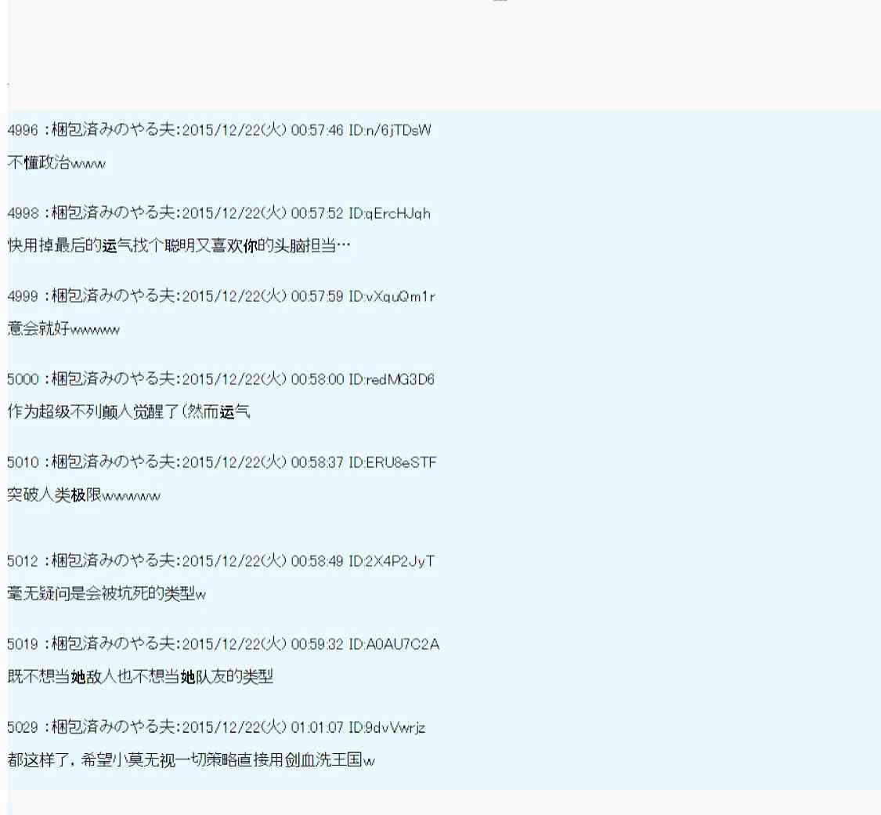Click the comment text '不懂政治www'
This screenshot has width=881, height=815.
click(x=56, y=164)
